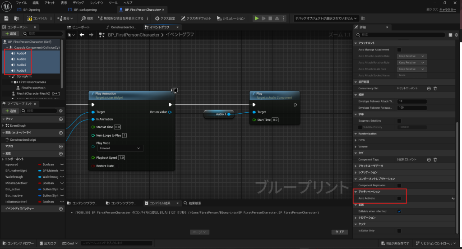Expand the Randomization Pitch property
The height and width of the screenshot is (249, 462).
point(355,140)
